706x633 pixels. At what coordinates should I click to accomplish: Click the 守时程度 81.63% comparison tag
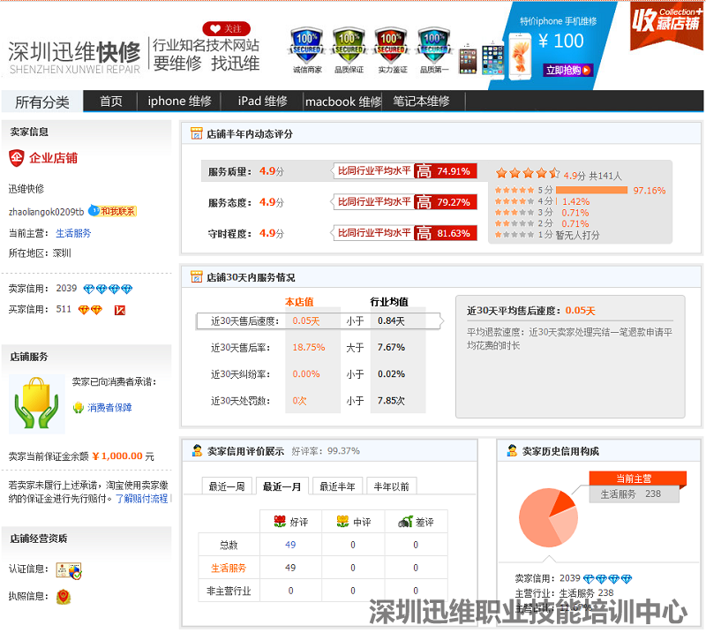coord(404,233)
